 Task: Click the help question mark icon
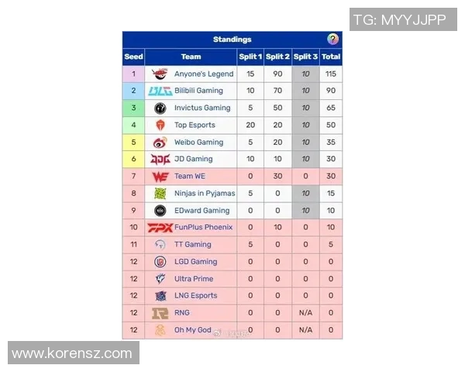pyautogui.click(x=332, y=40)
